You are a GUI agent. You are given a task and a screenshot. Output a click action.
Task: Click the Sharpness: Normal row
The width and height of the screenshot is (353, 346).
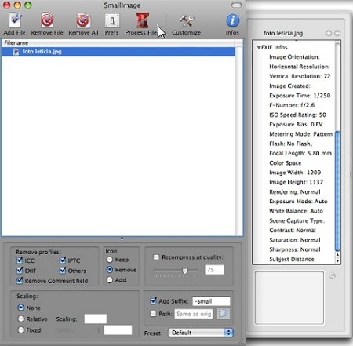click(x=295, y=249)
